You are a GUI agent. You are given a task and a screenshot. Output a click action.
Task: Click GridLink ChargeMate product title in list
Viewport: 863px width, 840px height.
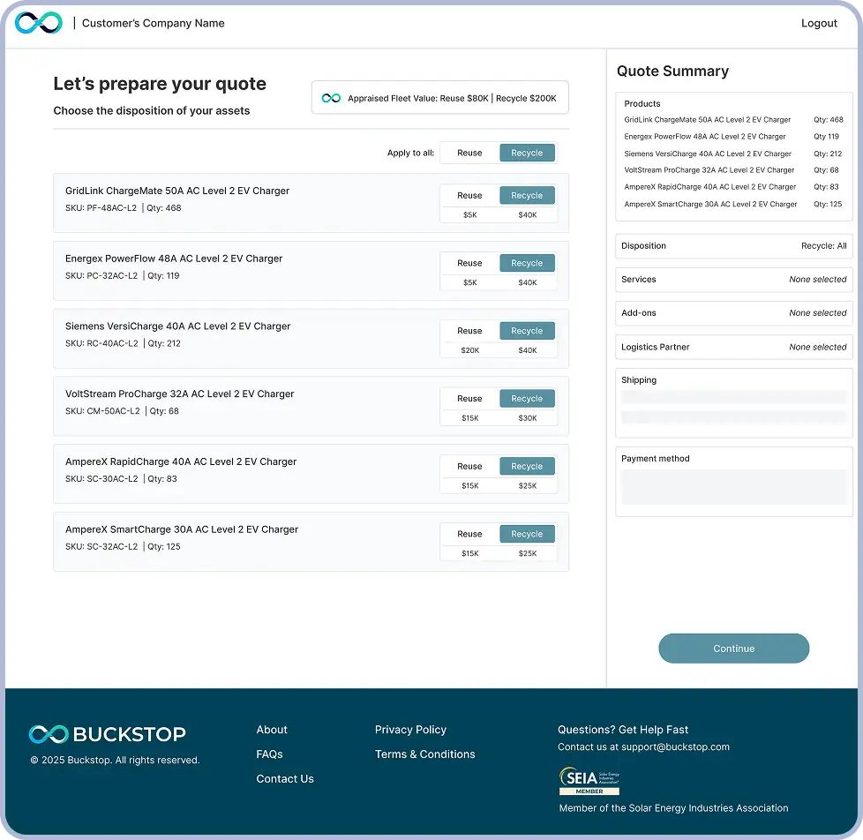pyautogui.click(x=177, y=191)
